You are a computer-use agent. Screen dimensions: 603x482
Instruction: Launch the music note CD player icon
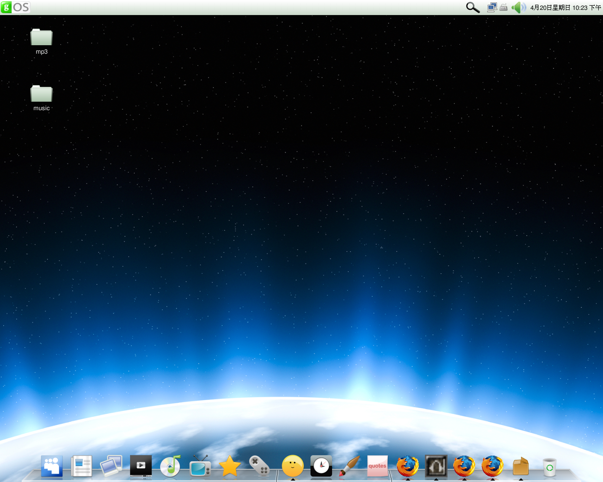(171, 466)
